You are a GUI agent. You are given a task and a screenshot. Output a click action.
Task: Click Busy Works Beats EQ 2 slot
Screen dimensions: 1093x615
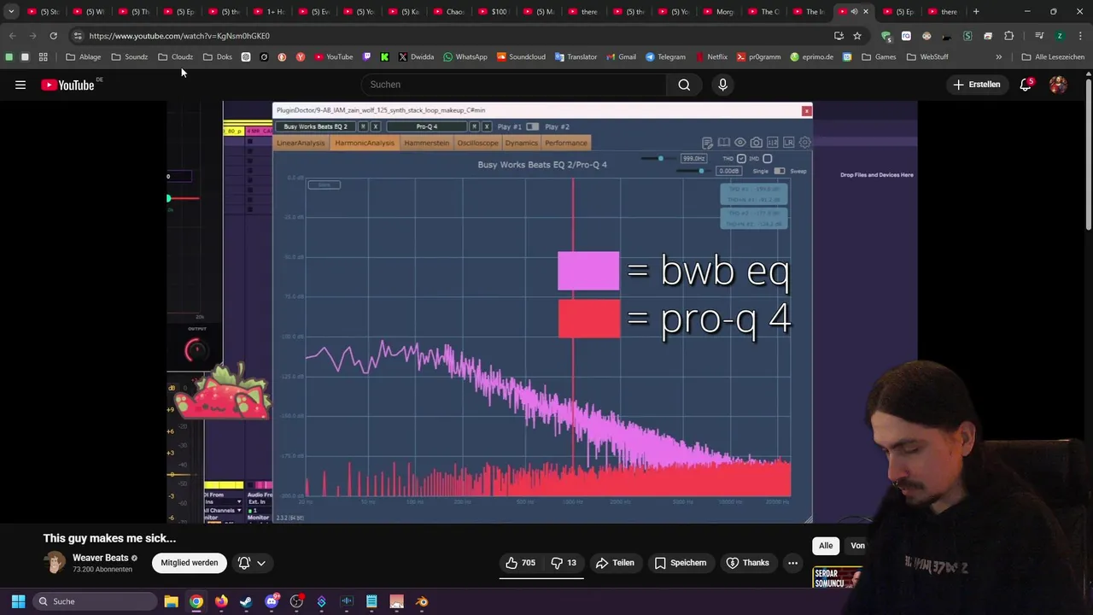click(316, 126)
